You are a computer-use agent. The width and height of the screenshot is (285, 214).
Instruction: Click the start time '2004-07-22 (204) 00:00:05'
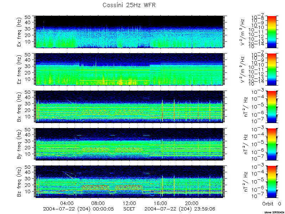point(78,209)
